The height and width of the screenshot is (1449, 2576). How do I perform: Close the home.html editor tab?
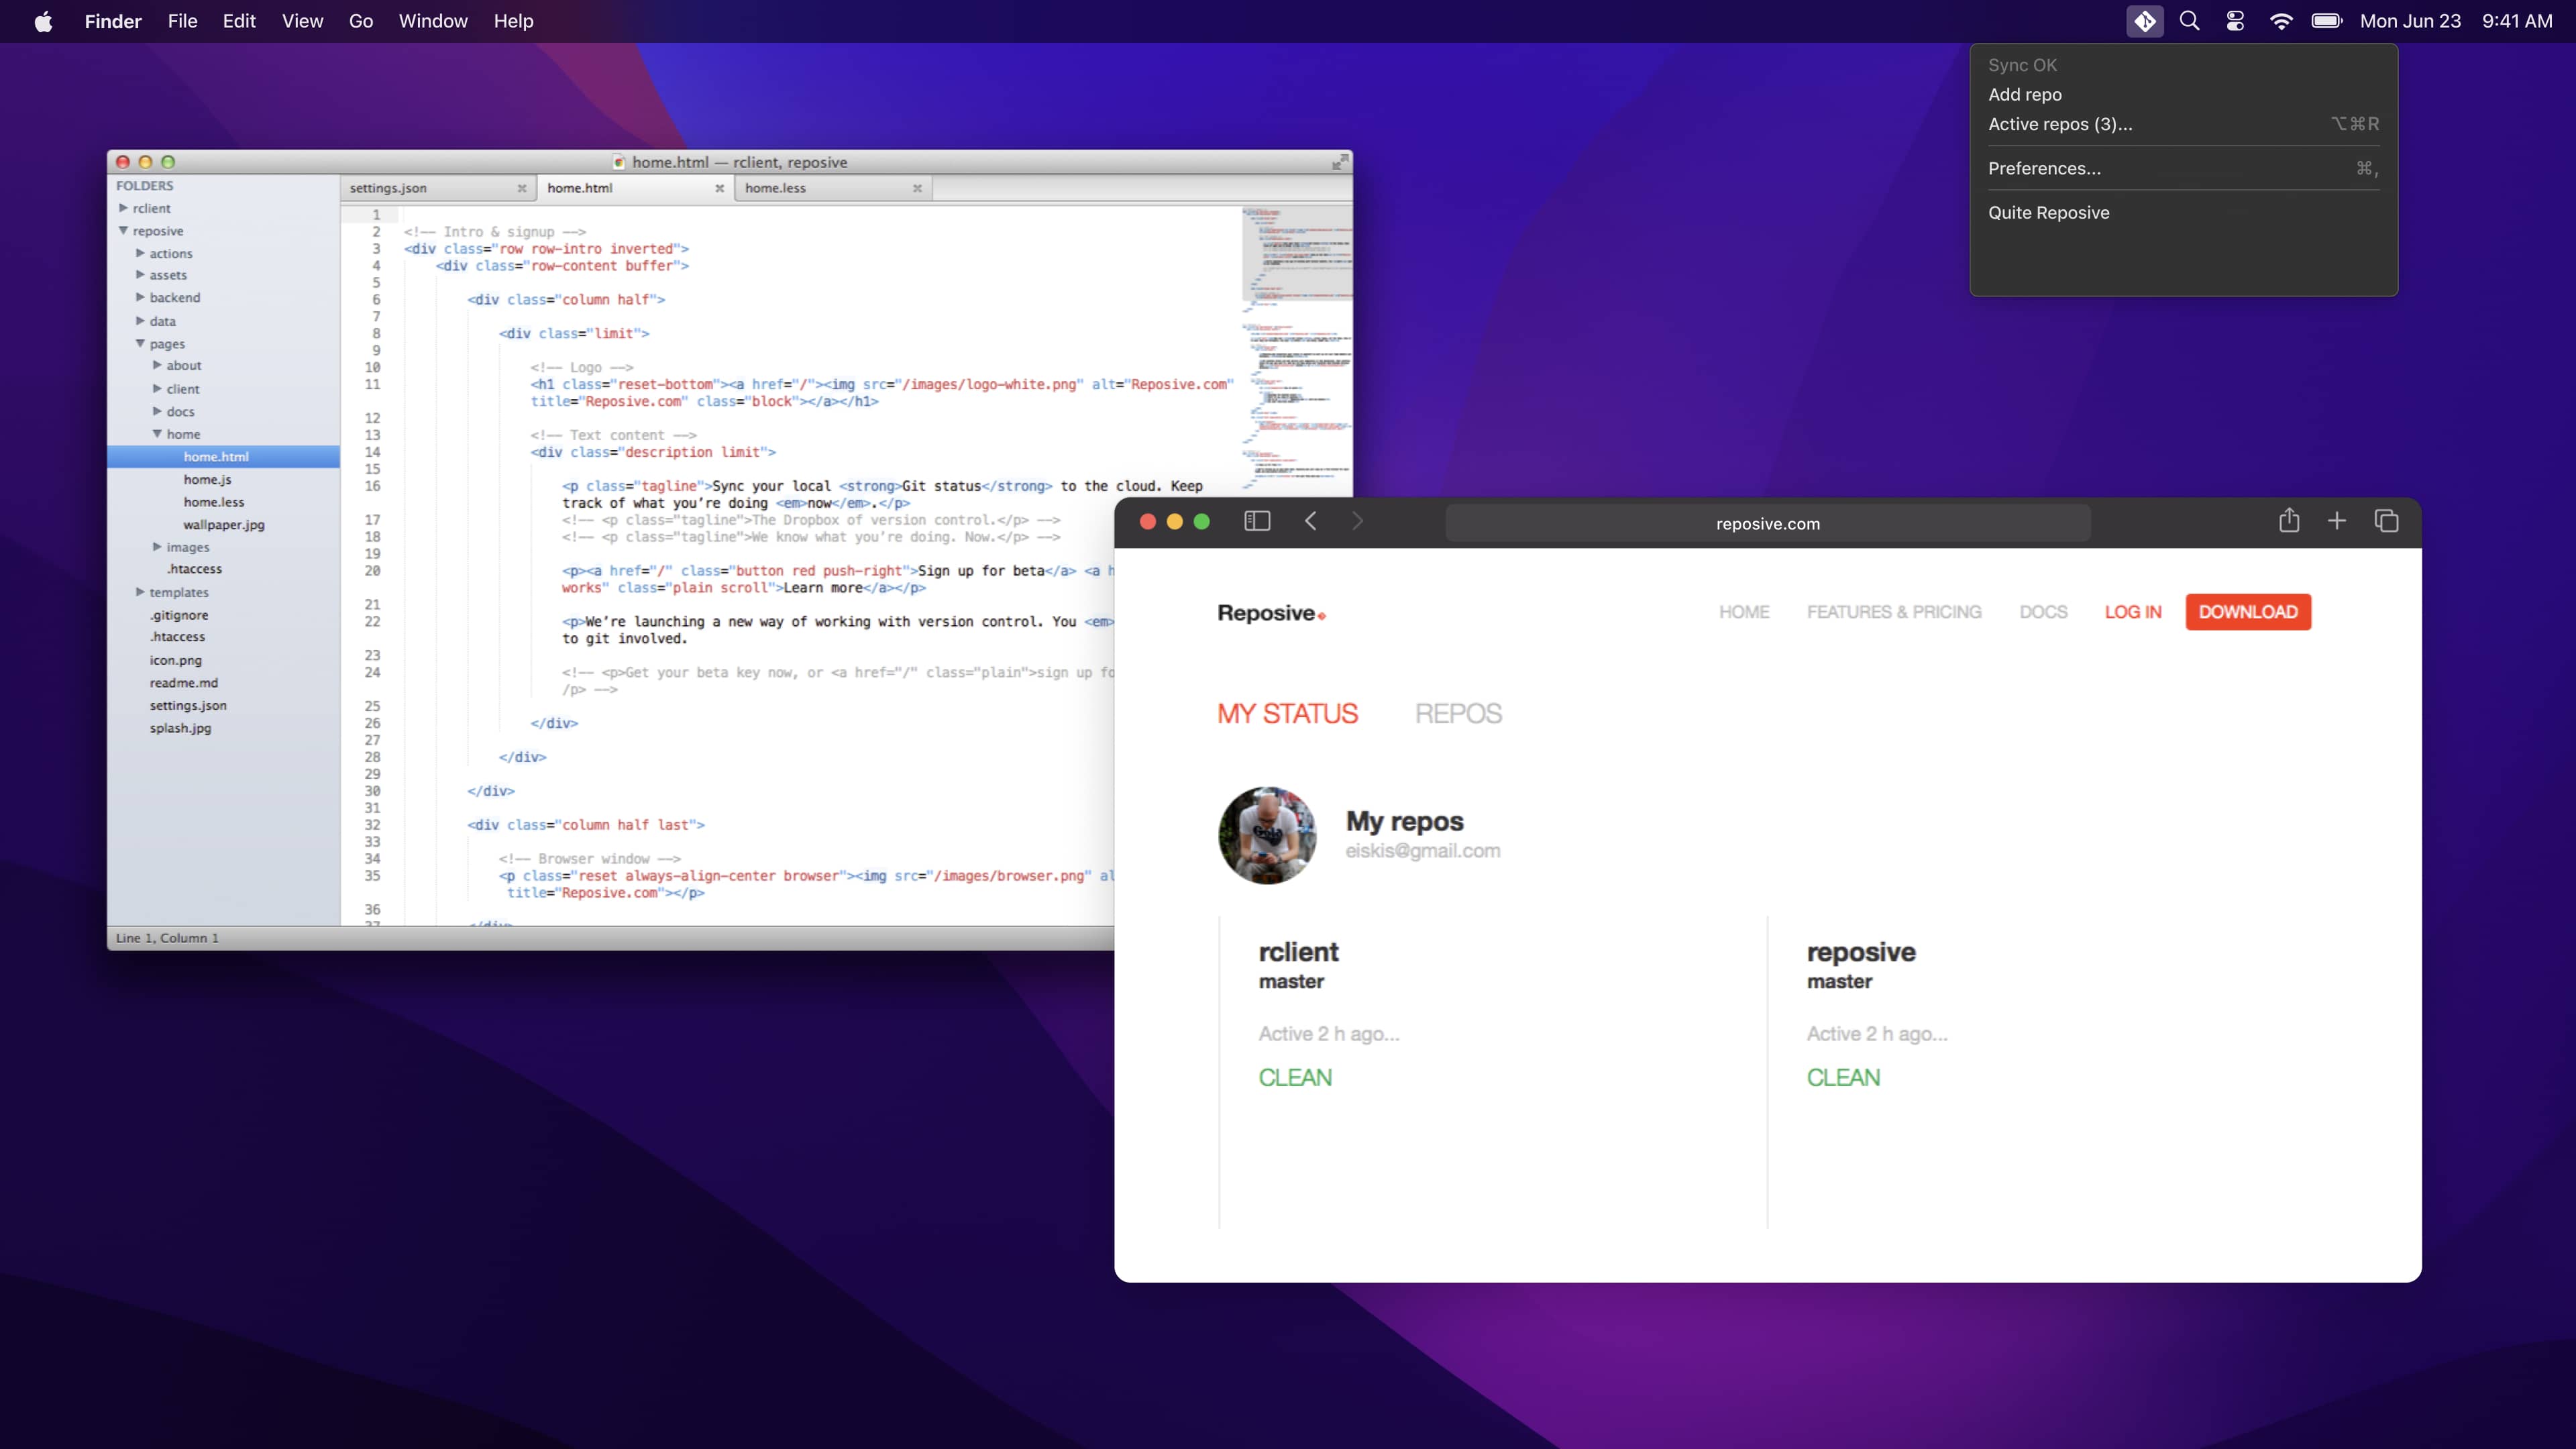[x=719, y=188]
